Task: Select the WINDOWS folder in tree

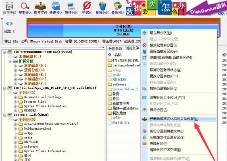Action: click(x=30, y=111)
